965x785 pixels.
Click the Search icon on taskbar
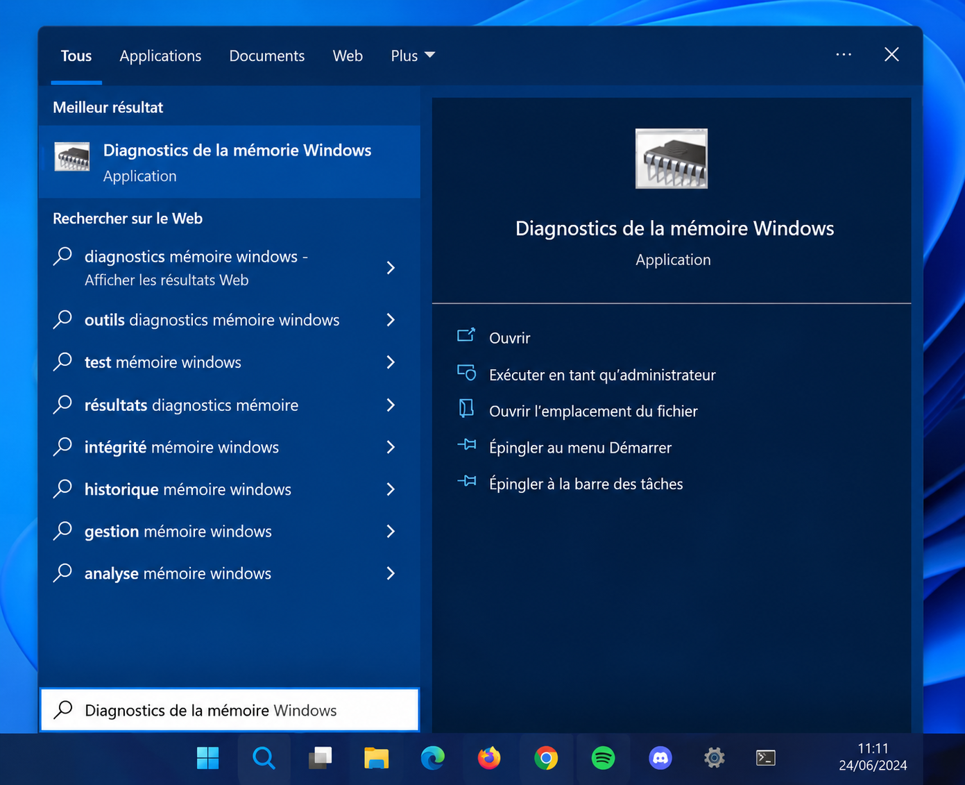pos(264,758)
